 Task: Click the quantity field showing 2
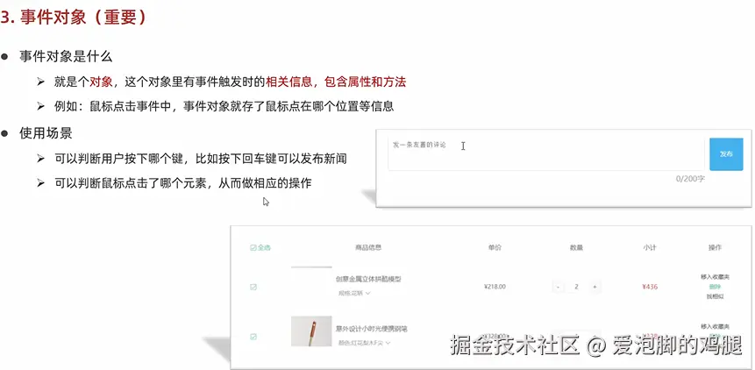pos(576,288)
